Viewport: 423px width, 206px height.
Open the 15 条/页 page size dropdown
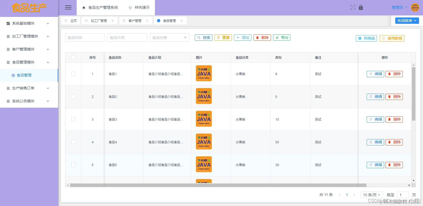[372, 195]
